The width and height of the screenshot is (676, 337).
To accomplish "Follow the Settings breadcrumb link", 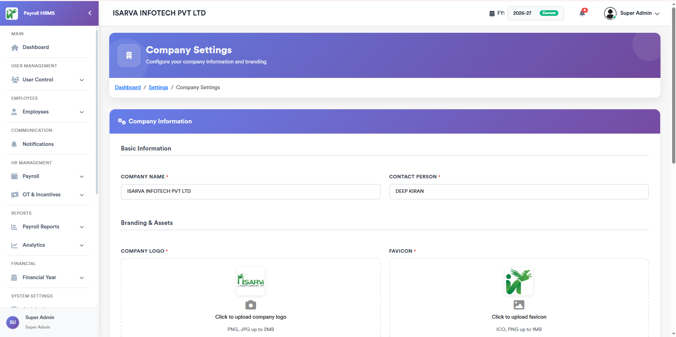I will tap(159, 87).
